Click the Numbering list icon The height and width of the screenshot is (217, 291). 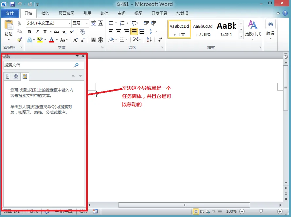[x=122, y=23]
